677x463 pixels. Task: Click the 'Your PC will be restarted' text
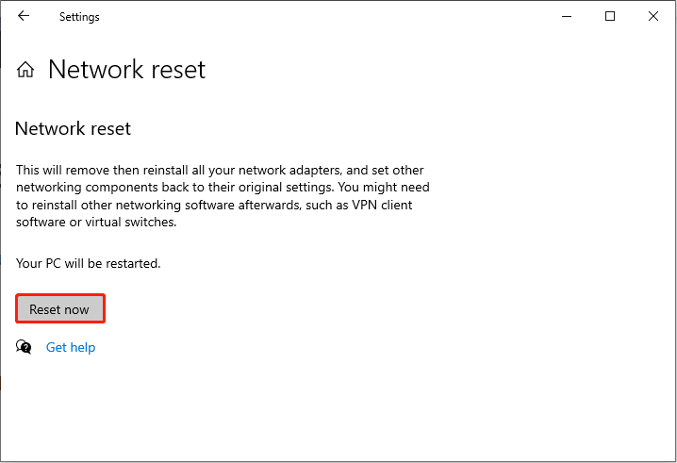(x=89, y=263)
